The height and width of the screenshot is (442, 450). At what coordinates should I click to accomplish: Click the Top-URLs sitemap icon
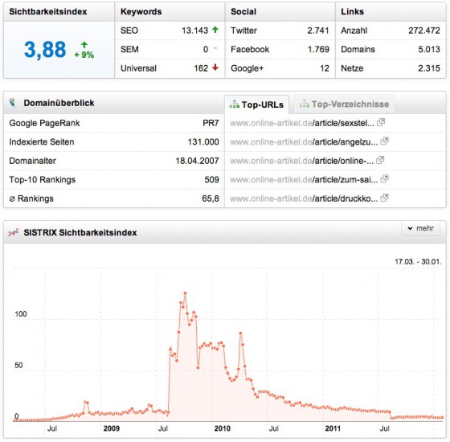point(234,104)
